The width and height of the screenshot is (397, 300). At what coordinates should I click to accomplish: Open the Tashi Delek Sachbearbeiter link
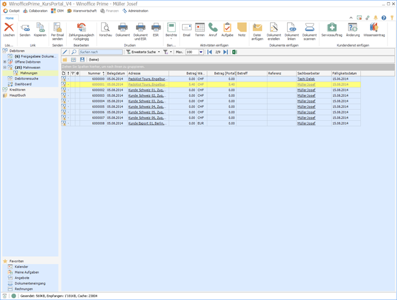click(306, 79)
